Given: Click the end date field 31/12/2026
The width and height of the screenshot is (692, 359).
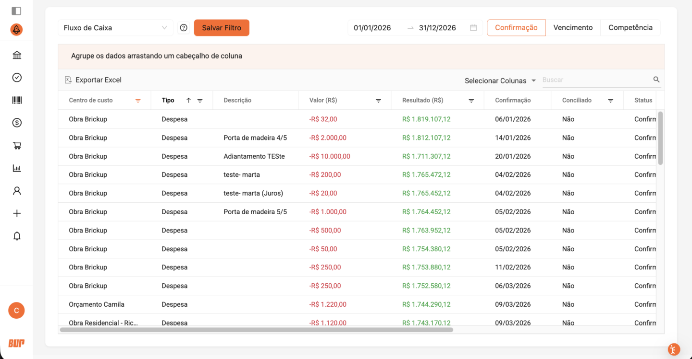Looking at the screenshot, I should pyautogui.click(x=437, y=28).
